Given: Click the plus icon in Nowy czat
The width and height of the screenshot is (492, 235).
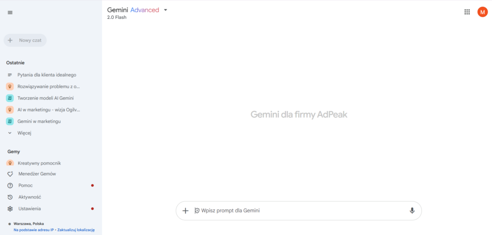Looking at the screenshot, I should click(x=11, y=40).
